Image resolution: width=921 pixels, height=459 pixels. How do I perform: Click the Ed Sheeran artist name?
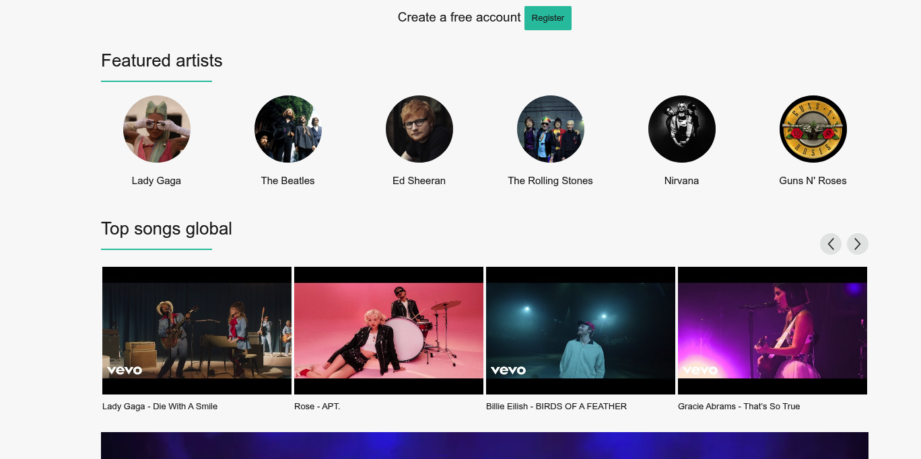(419, 181)
